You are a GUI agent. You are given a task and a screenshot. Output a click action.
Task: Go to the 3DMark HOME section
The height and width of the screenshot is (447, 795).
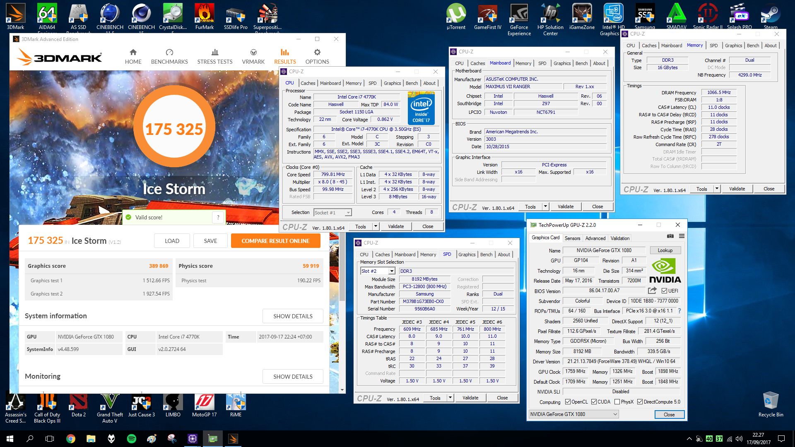[133, 57]
